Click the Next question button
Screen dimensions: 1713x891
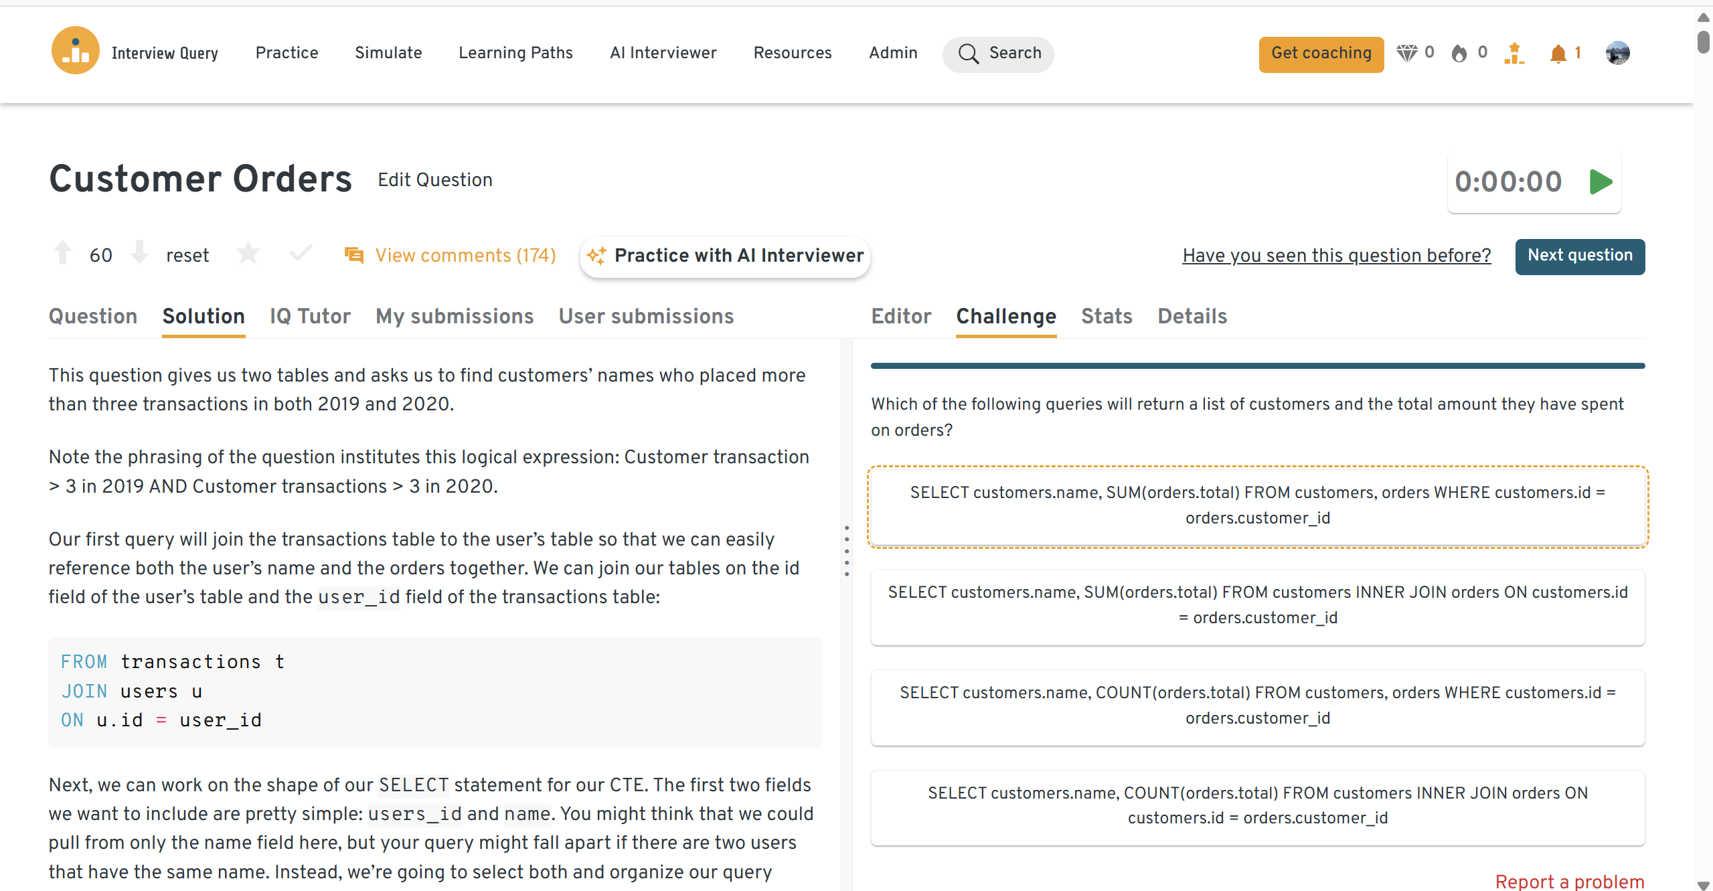[1579, 256]
